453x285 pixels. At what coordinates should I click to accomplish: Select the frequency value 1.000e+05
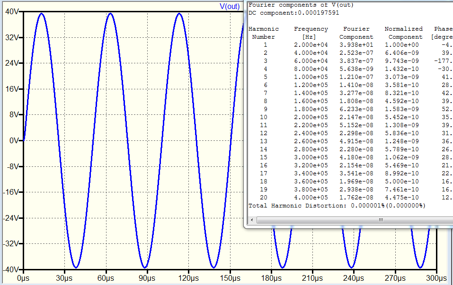(x=311, y=78)
